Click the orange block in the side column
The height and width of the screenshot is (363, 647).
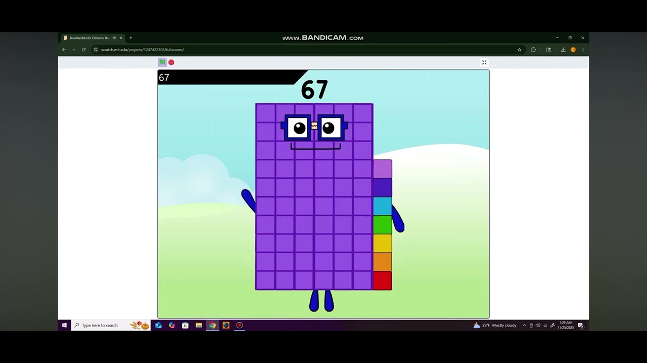pyautogui.click(x=383, y=262)
